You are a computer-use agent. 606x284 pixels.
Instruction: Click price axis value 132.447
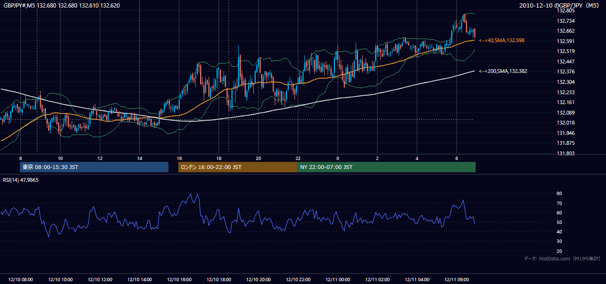click(565, 62)
